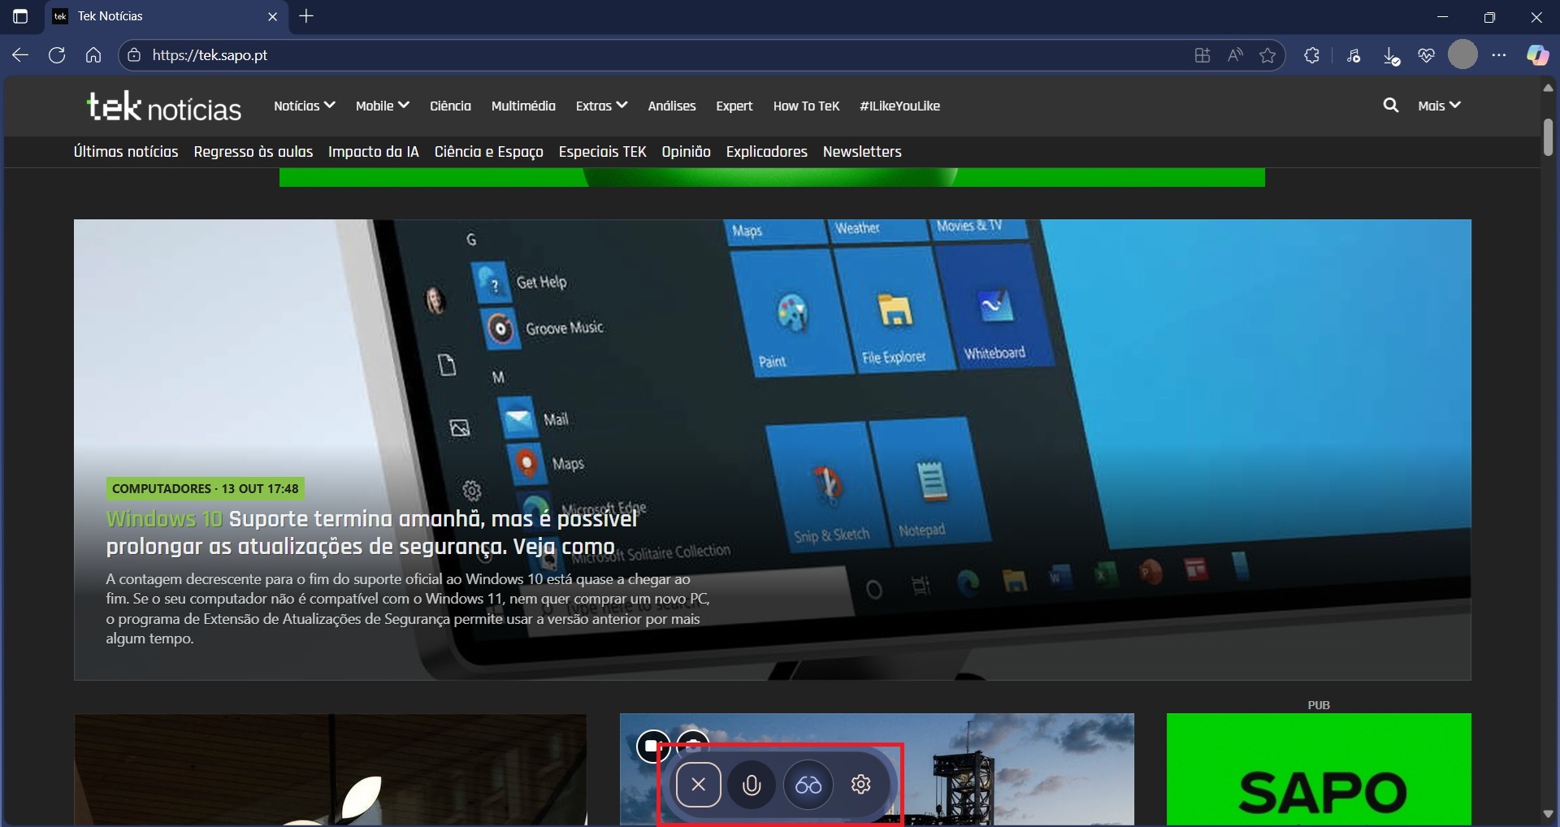Click the address bar URL field
The height and width of the screenshot is (827, 1560).
click(569, 55)
